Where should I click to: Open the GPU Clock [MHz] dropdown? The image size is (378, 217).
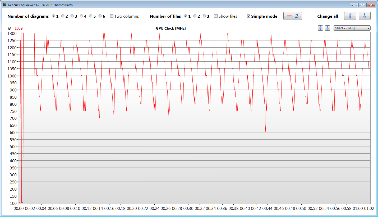point(352,28)
